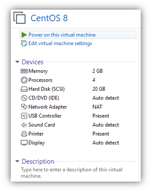Click in the description text field

point(72,173)
